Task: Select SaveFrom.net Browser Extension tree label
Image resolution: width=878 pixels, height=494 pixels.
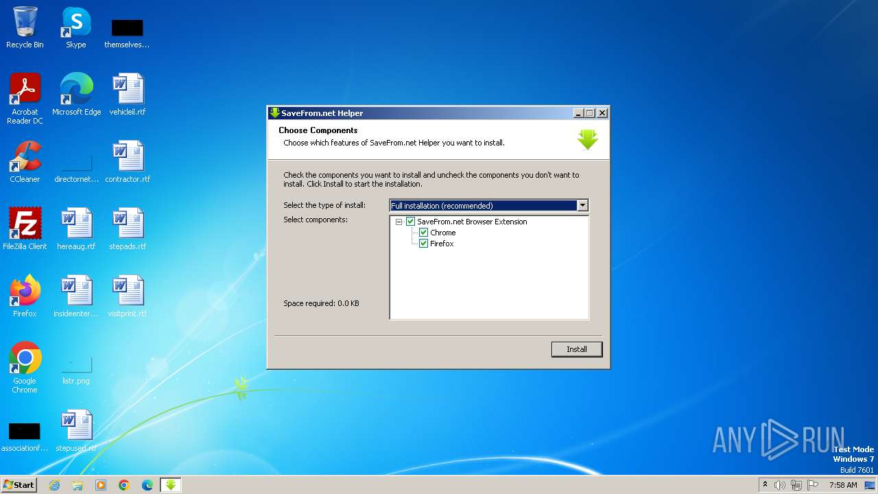Action: click(472, 222)
